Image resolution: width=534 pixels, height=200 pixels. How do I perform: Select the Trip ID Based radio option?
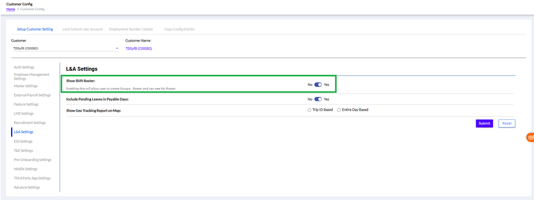(310, 110)
